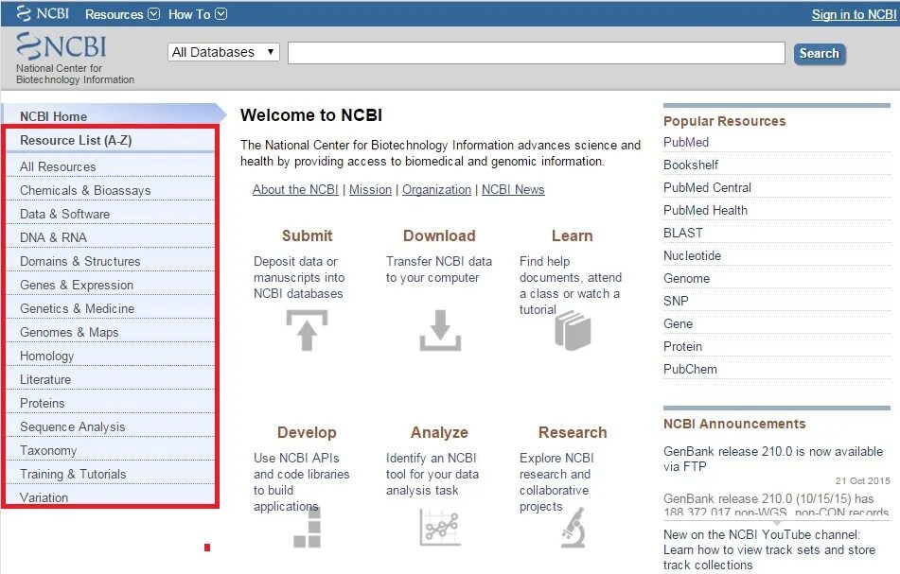Open the All Databases selector
Image resolution: width=900 pixels, height=574 pixels.
[x=223, y=52]
